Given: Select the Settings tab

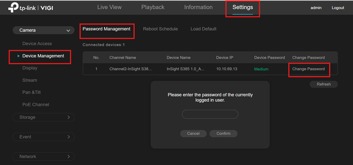Looking at the screenshot, I should [x=243, y=7].
